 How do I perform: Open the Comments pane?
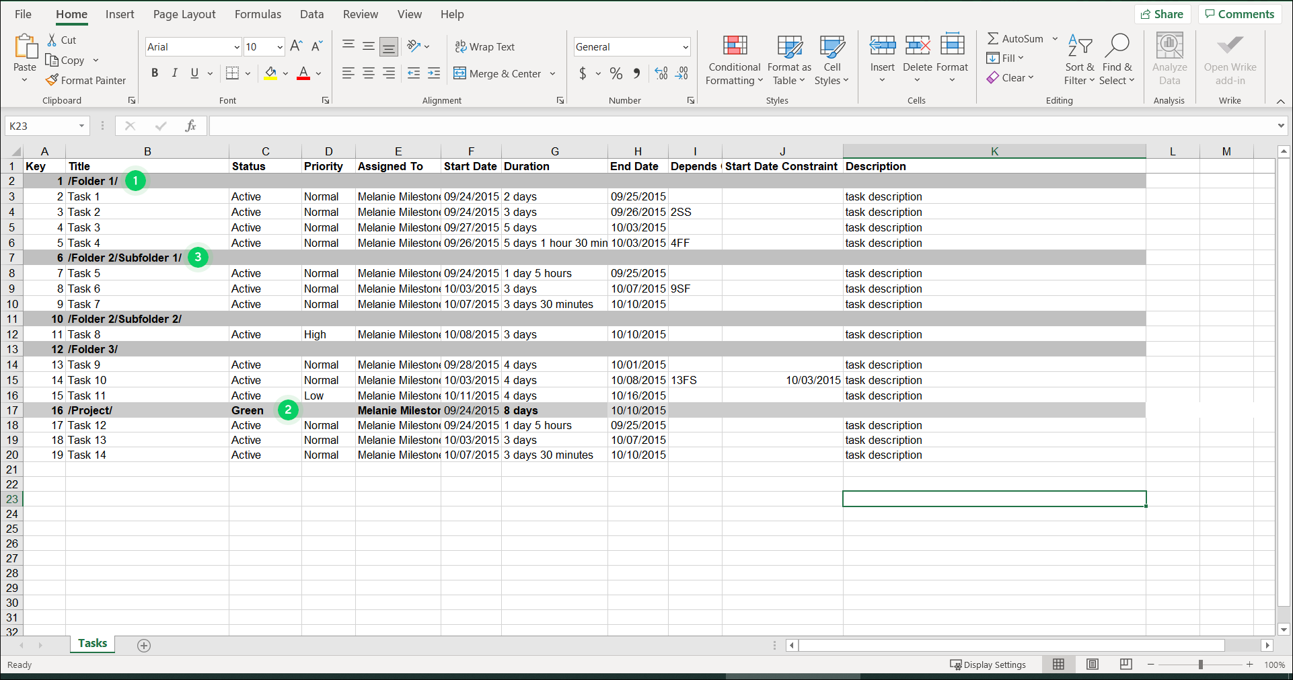point(1239,13)
